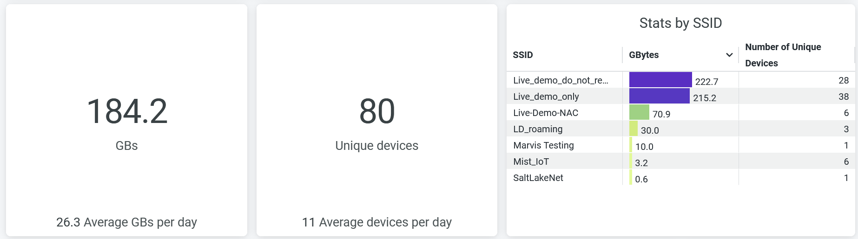Sort table by SSID column header
Image resolution: width=858 pixels, height=239 pixels.
coord(523,55)
